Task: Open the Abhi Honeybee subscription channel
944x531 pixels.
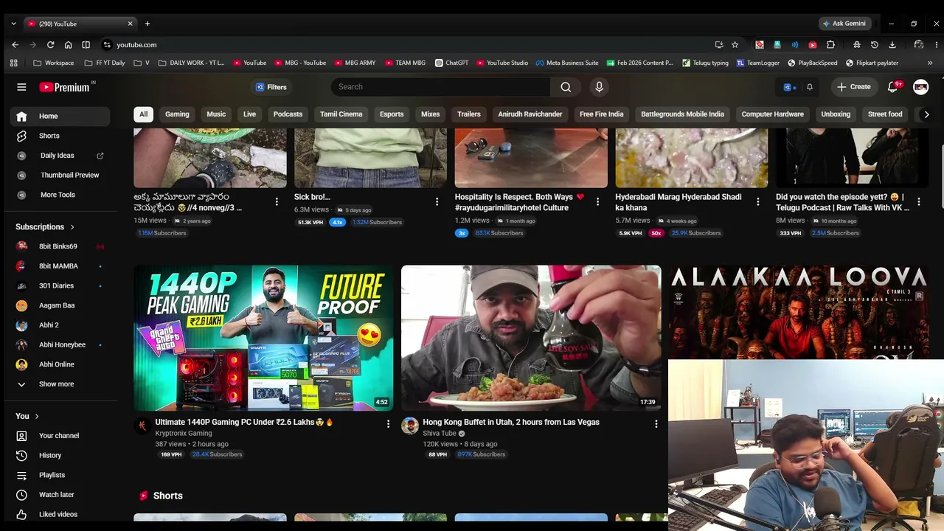Action: pyautogui.click(x=59, y=344)
